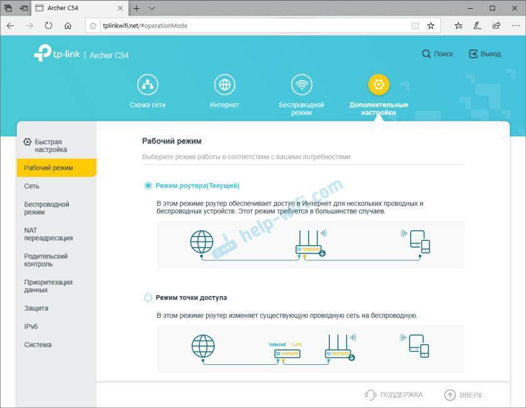Click the Рабочий режим page heading

point(172,141)
